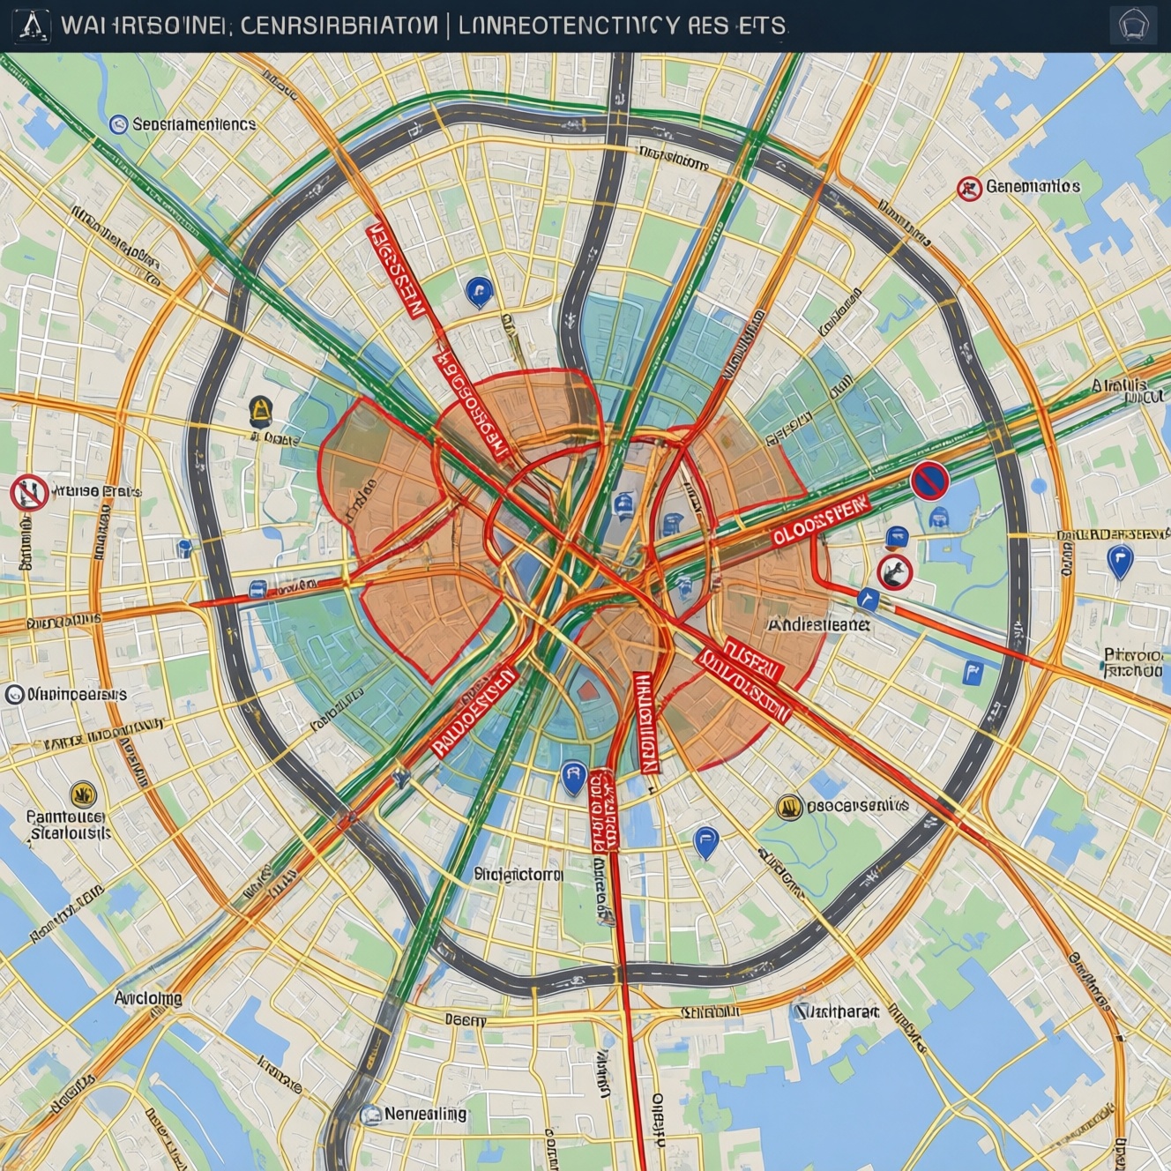Select the blue no-parking sign marker

[x=929, y=481]
